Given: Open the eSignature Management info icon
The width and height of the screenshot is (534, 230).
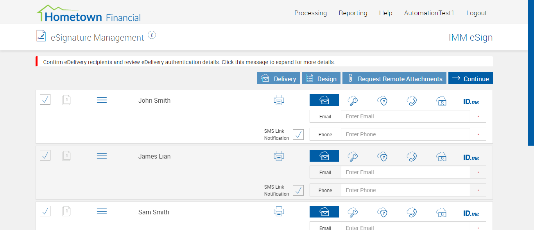Looking at the screenshot, I should 152,35.
